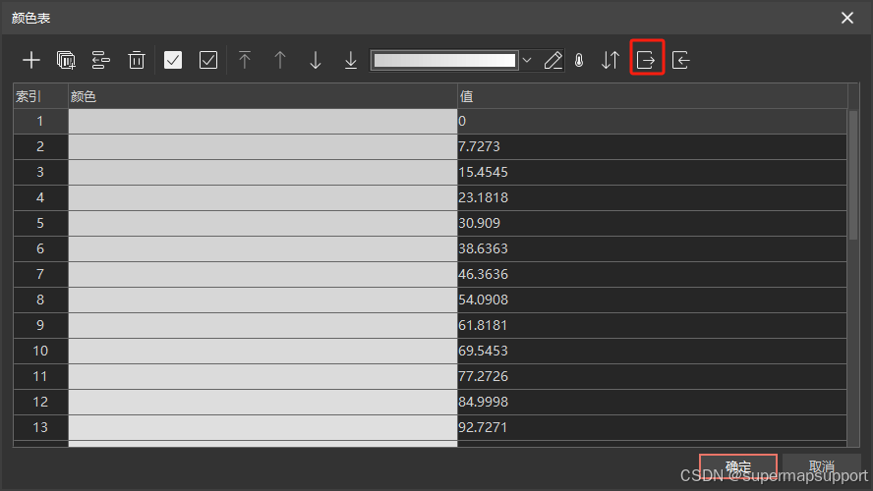Open color swatch of row 12

(262, 403)
